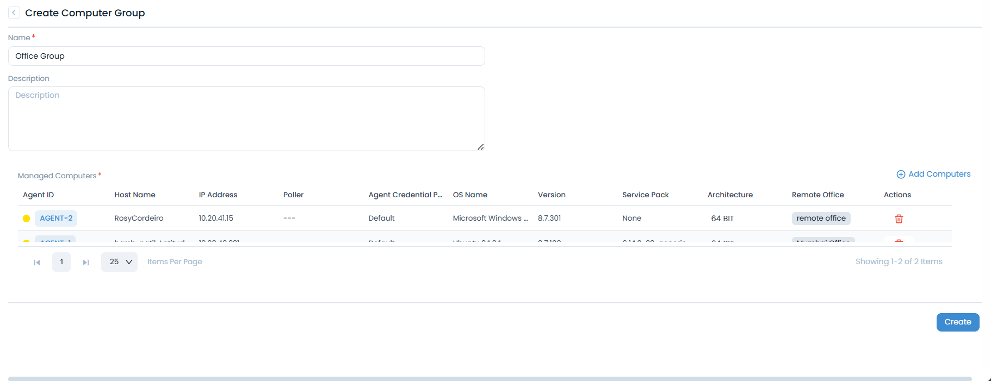Click the Create Computer Group title
Screen dimensions: 991x381
click(85, 13)
